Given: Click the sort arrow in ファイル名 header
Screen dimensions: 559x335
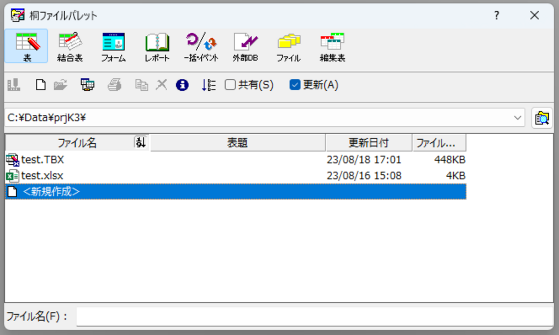Looking at the screenshot, I should (140, 142).
